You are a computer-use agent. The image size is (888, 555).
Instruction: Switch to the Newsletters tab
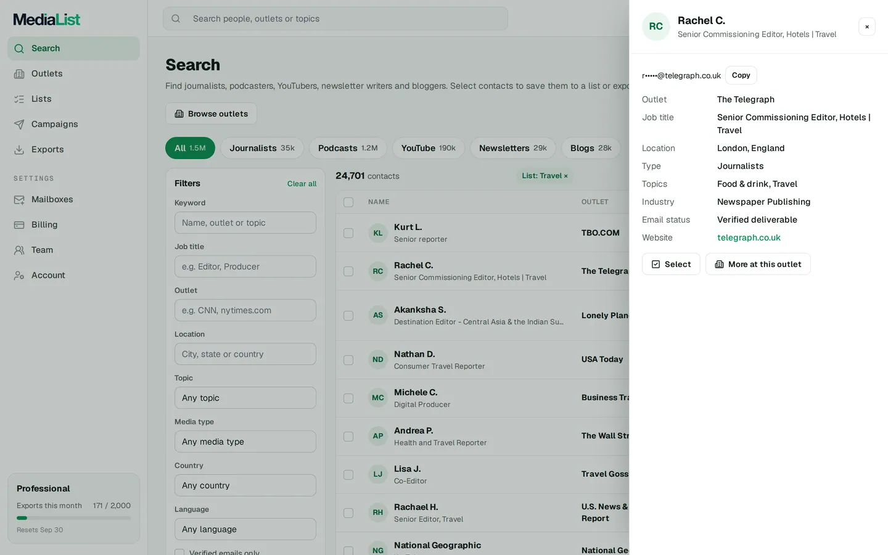coord(513,148)
